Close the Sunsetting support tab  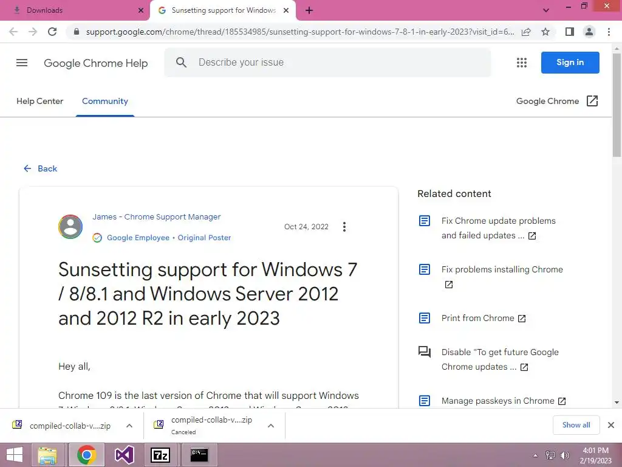[286, 10]
